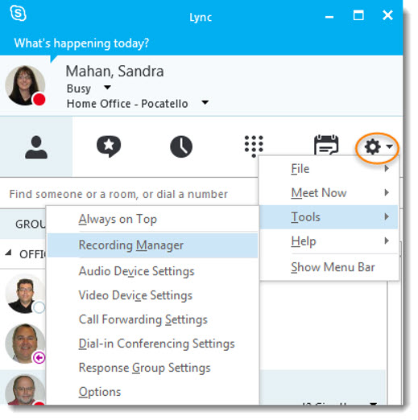Open Video Device Settings
418x420 pixels.
click(x=152, y=295)
